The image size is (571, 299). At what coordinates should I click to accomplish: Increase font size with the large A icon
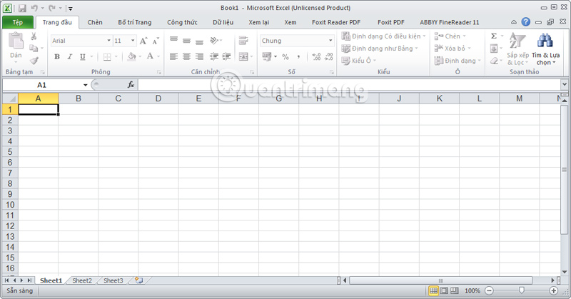pyautogui.click(x=143, y=41)
